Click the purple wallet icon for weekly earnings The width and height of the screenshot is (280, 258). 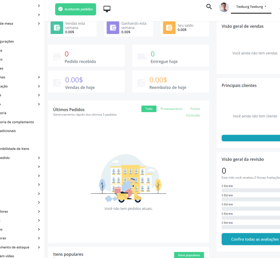[x=113, y=28]
